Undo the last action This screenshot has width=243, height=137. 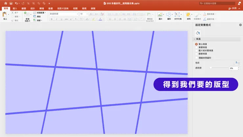pyautogui.click(x=16, y=3)
